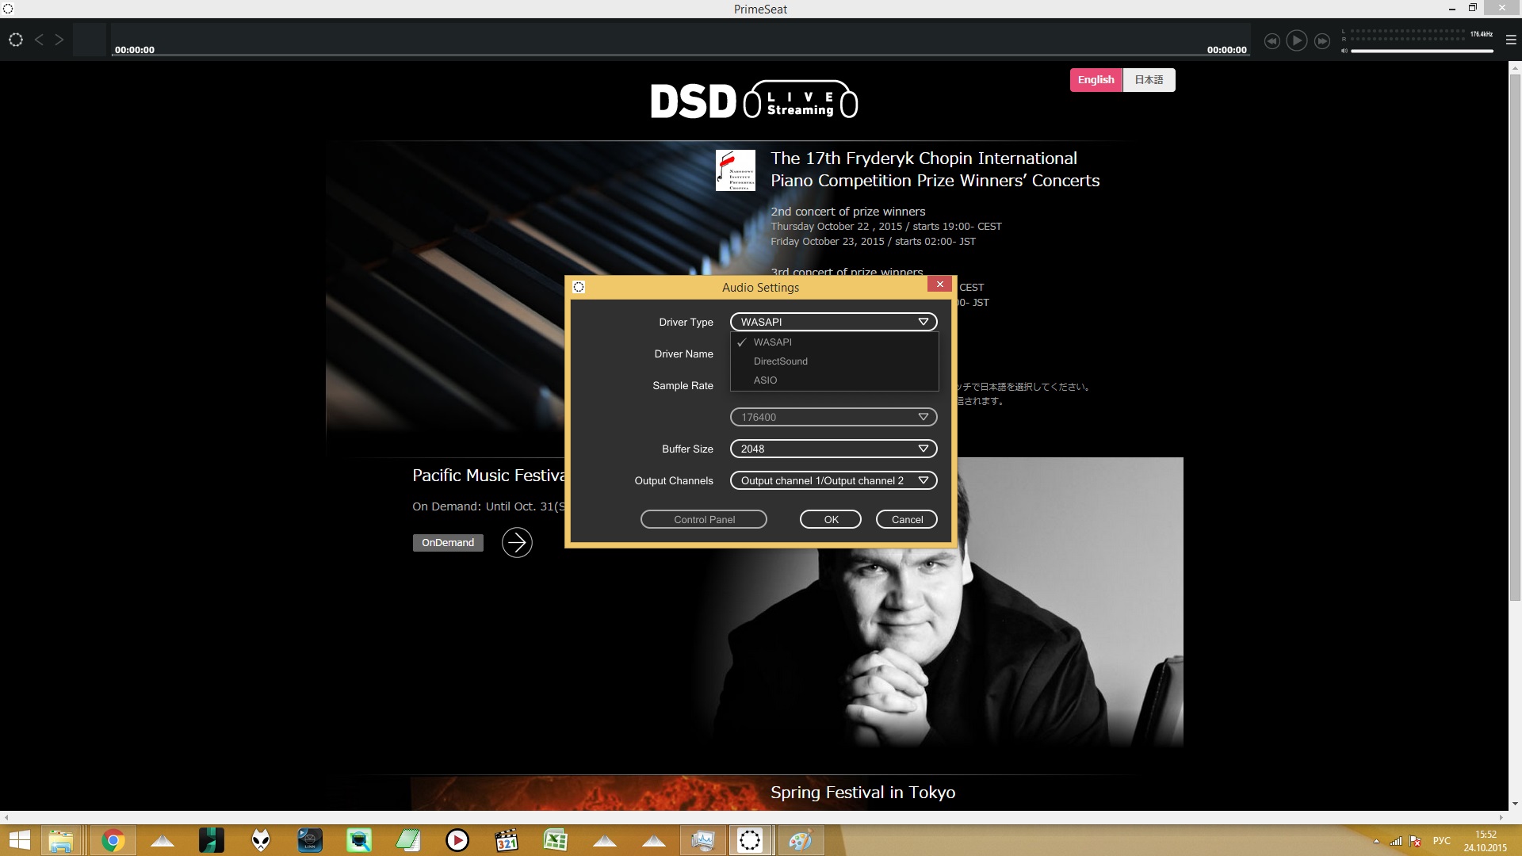Switch the РУС keyboard language indicator
Viewport: 1522px width, 856px height.
1442,841
